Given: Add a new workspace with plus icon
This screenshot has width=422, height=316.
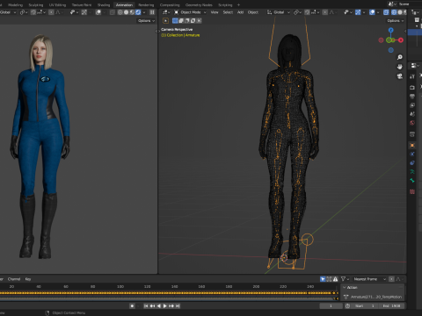Looking at the screenshot, I should click(238, 5).
